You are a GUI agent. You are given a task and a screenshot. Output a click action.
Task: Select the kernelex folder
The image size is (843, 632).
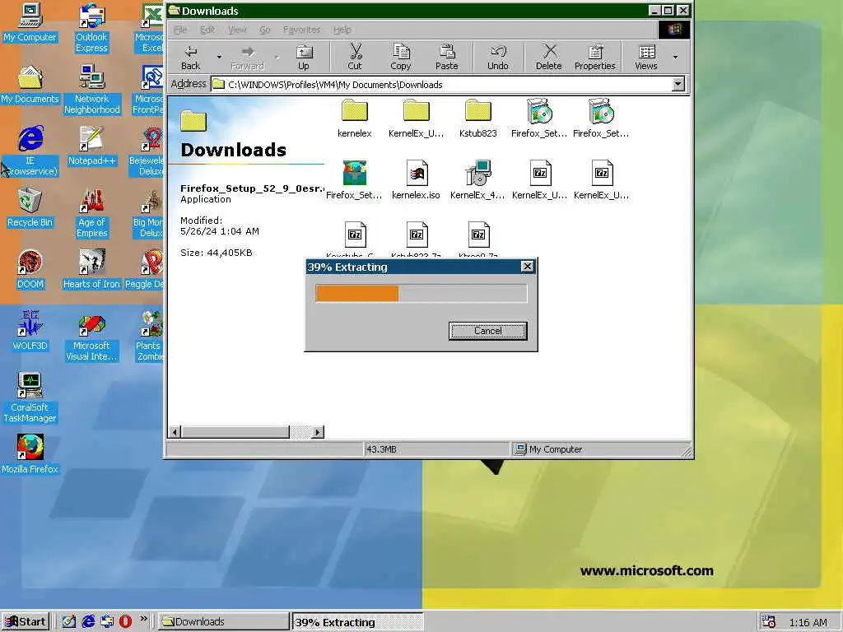354,118
